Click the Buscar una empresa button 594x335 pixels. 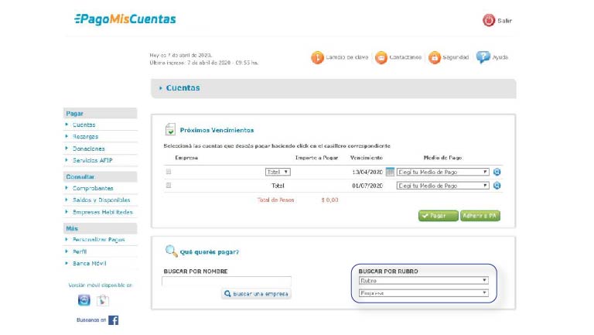[x=256, y=294]
